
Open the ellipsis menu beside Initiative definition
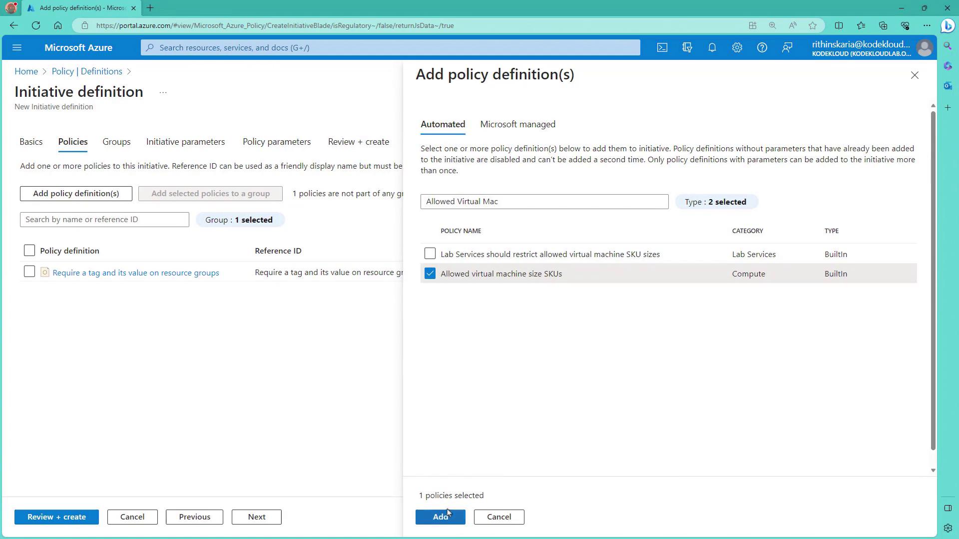163,92
